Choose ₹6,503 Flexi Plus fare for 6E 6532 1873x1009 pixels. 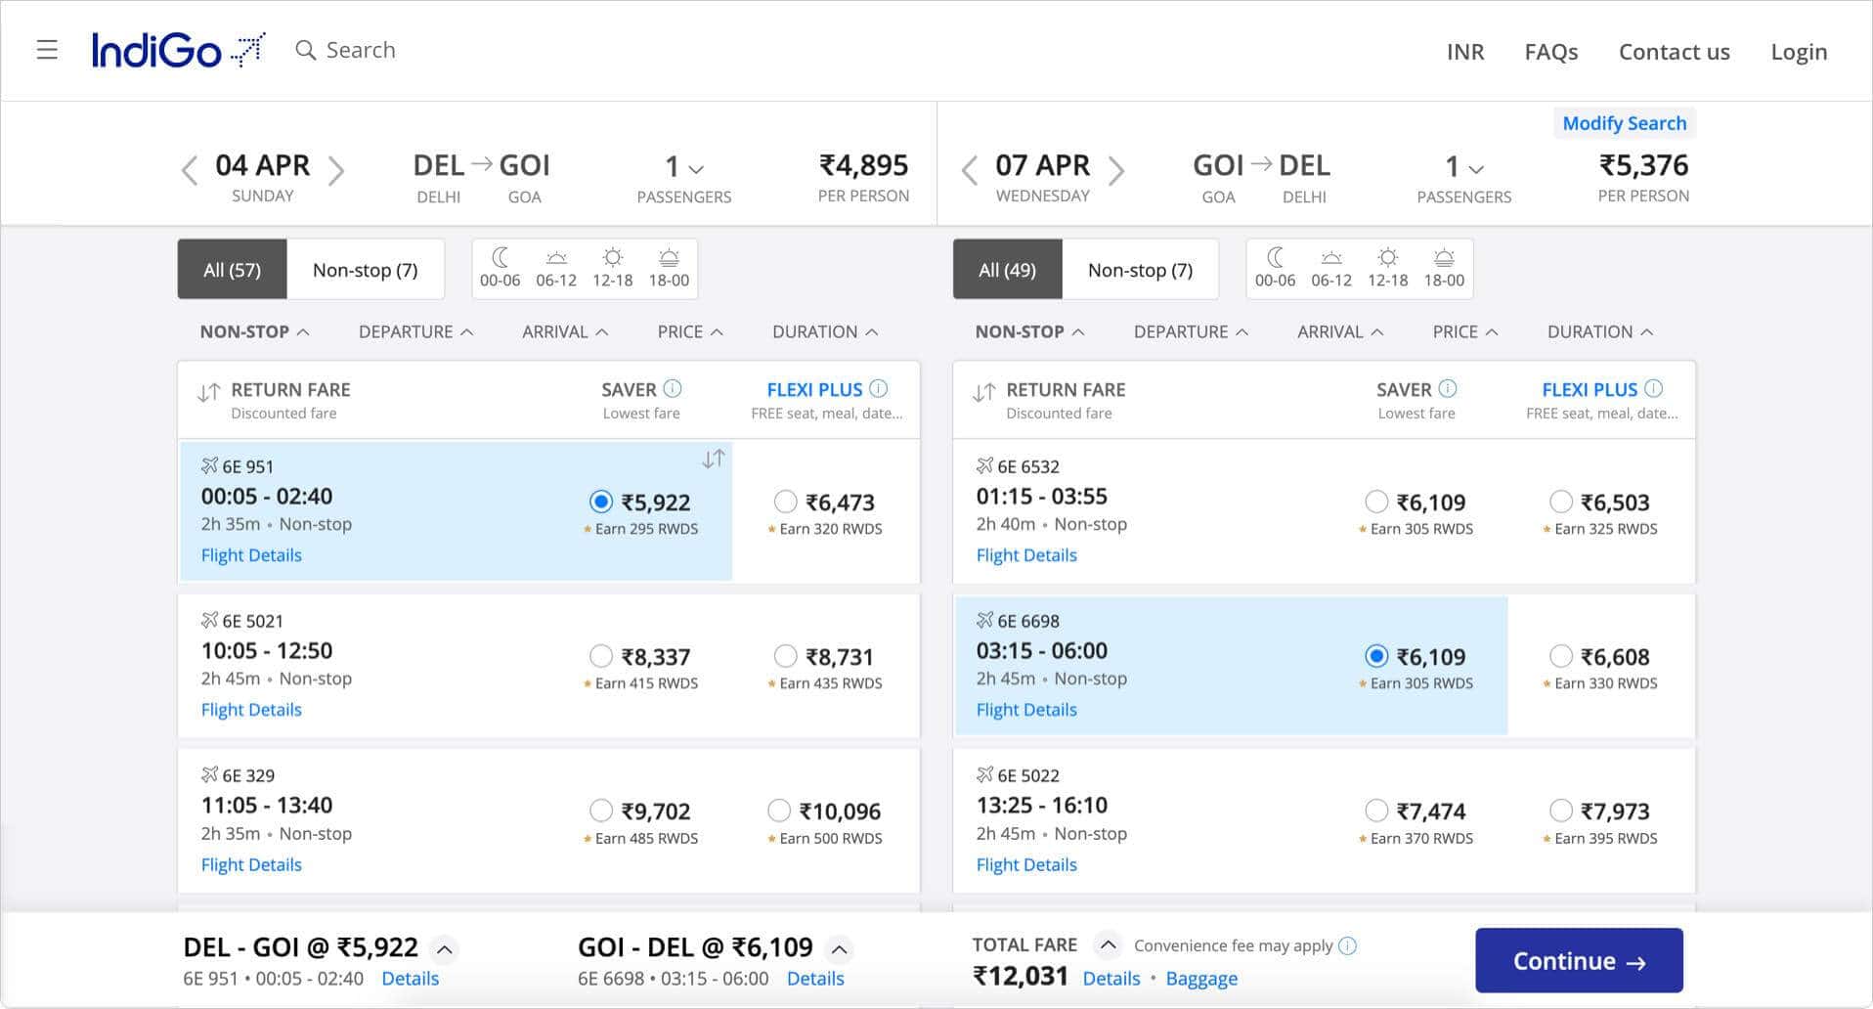pos(1561,502)
